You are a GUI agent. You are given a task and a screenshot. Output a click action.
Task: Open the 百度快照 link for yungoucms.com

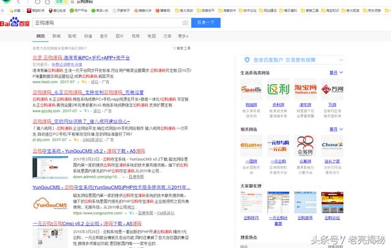coord(145,213)
